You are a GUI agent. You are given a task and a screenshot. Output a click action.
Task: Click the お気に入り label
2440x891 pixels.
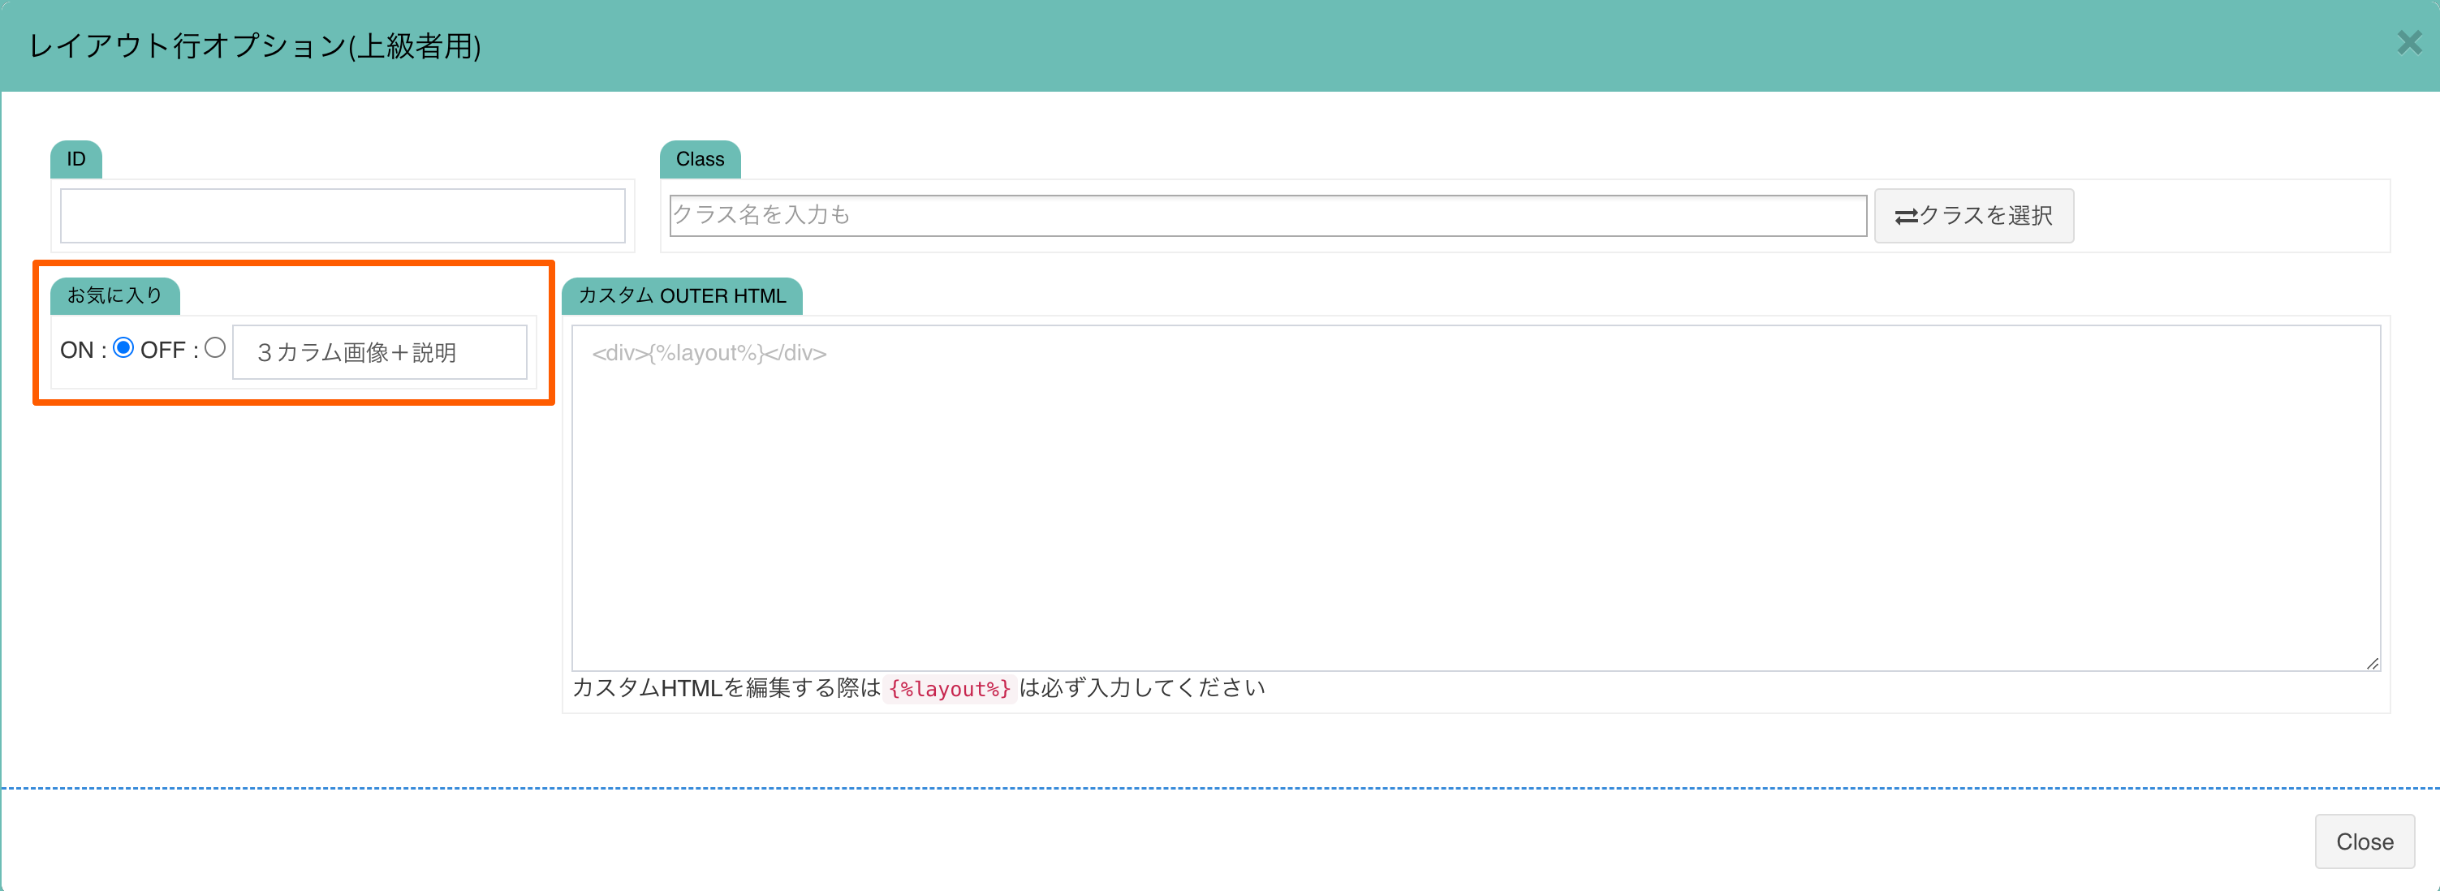click(x=114, y=295)
